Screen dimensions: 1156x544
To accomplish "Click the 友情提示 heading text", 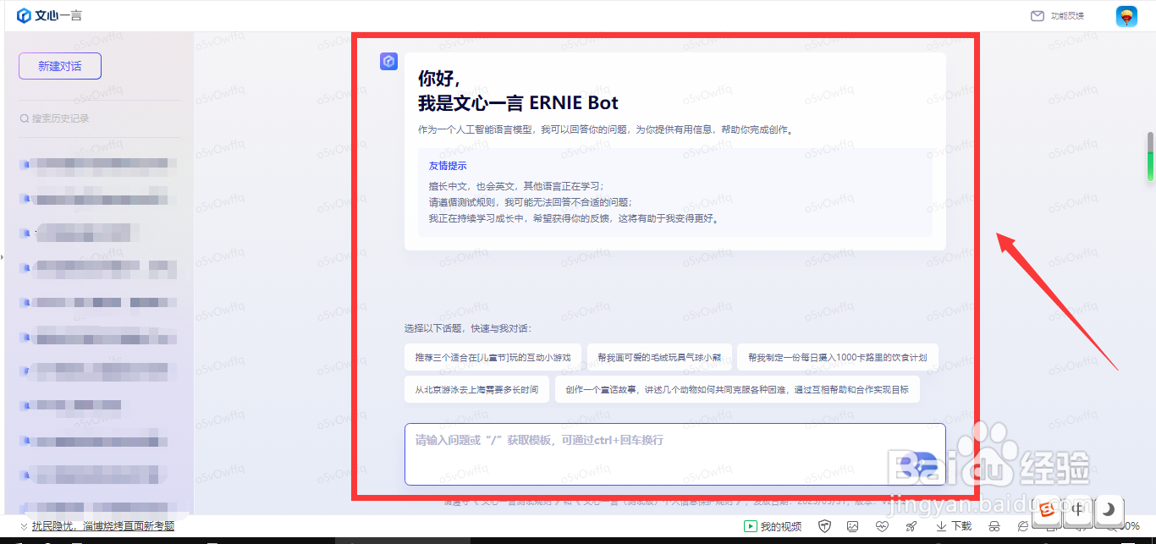I will pyautogui.click(x=448, y=166).
